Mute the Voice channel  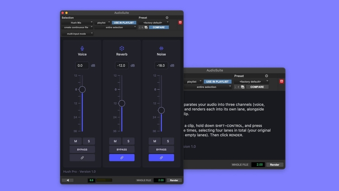point(76,141)
